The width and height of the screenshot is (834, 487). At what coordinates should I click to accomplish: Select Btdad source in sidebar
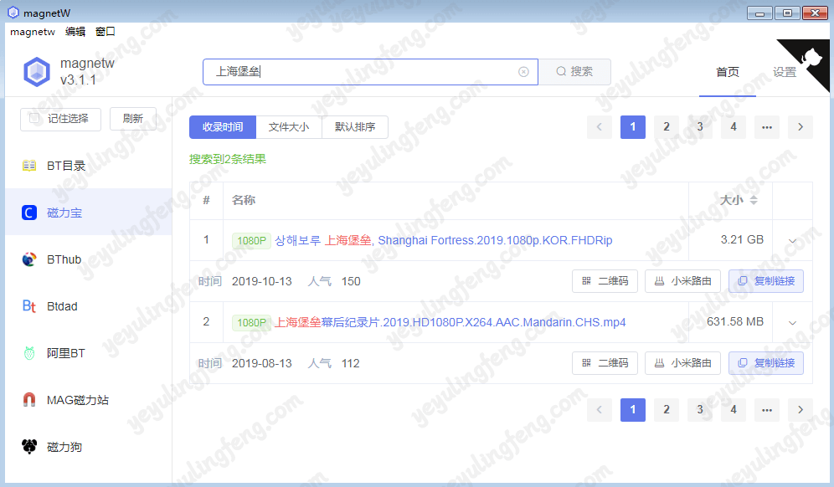coord(88,306)
